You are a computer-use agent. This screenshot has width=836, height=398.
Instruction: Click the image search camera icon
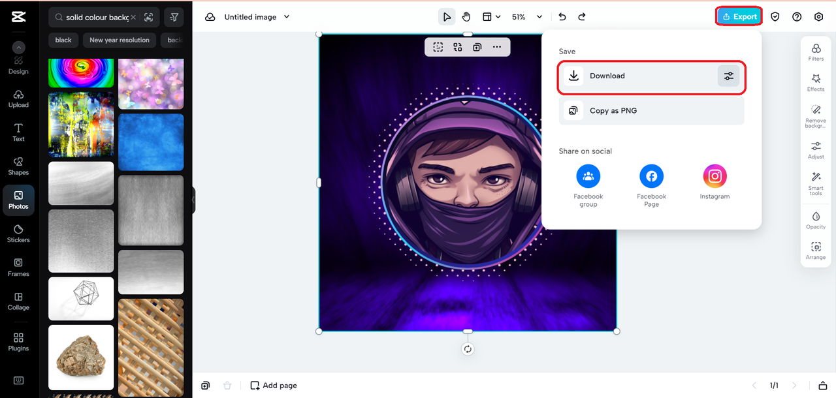(x=149, y=18)
